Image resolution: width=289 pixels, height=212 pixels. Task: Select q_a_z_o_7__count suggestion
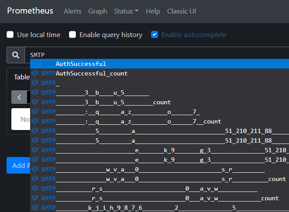point(159,121)
